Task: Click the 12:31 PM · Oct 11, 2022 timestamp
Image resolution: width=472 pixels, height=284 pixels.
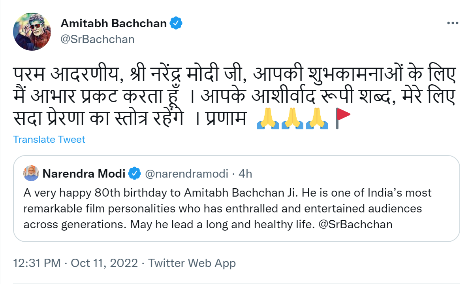Action: coord(75,263)
